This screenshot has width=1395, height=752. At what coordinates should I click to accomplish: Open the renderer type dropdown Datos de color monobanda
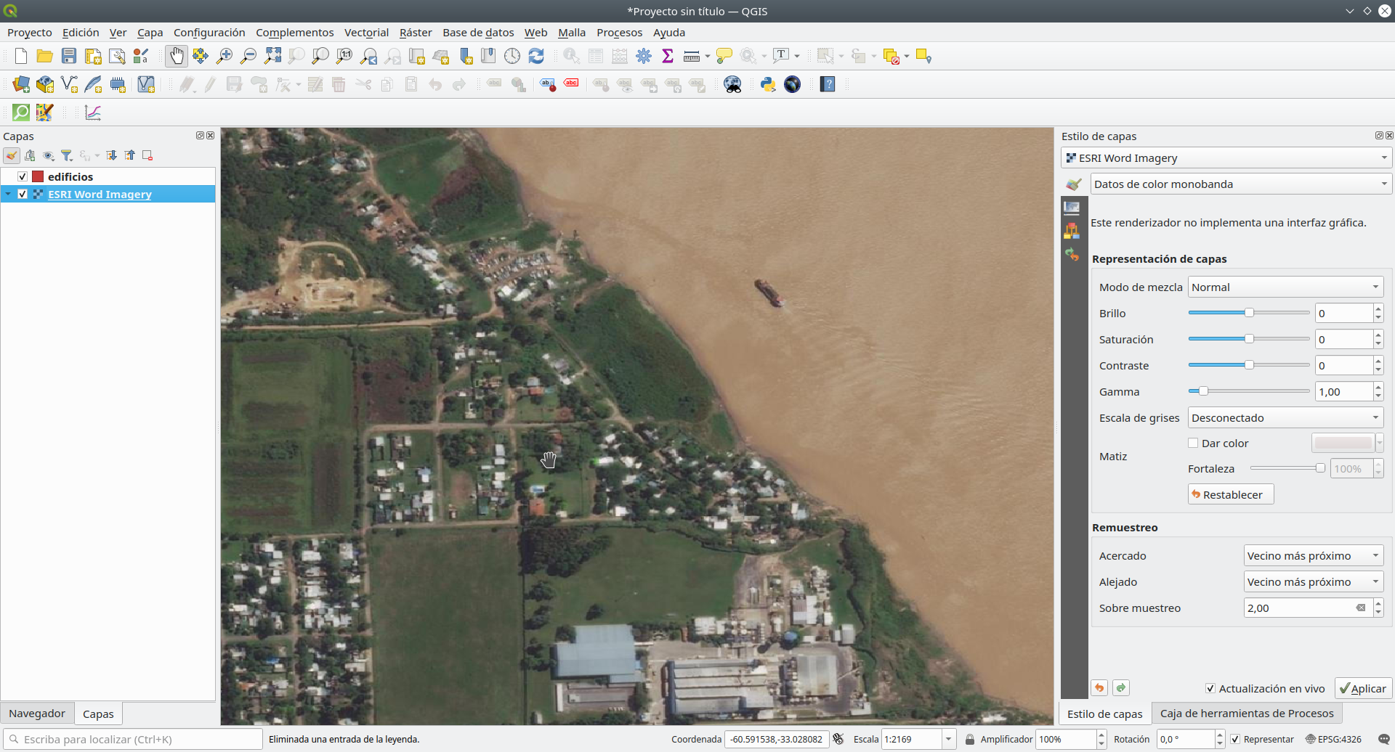coord(1241,184)
